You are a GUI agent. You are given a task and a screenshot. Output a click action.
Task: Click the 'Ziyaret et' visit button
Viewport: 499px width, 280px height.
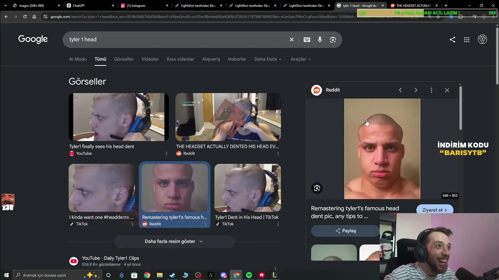(x=435, y=210)
